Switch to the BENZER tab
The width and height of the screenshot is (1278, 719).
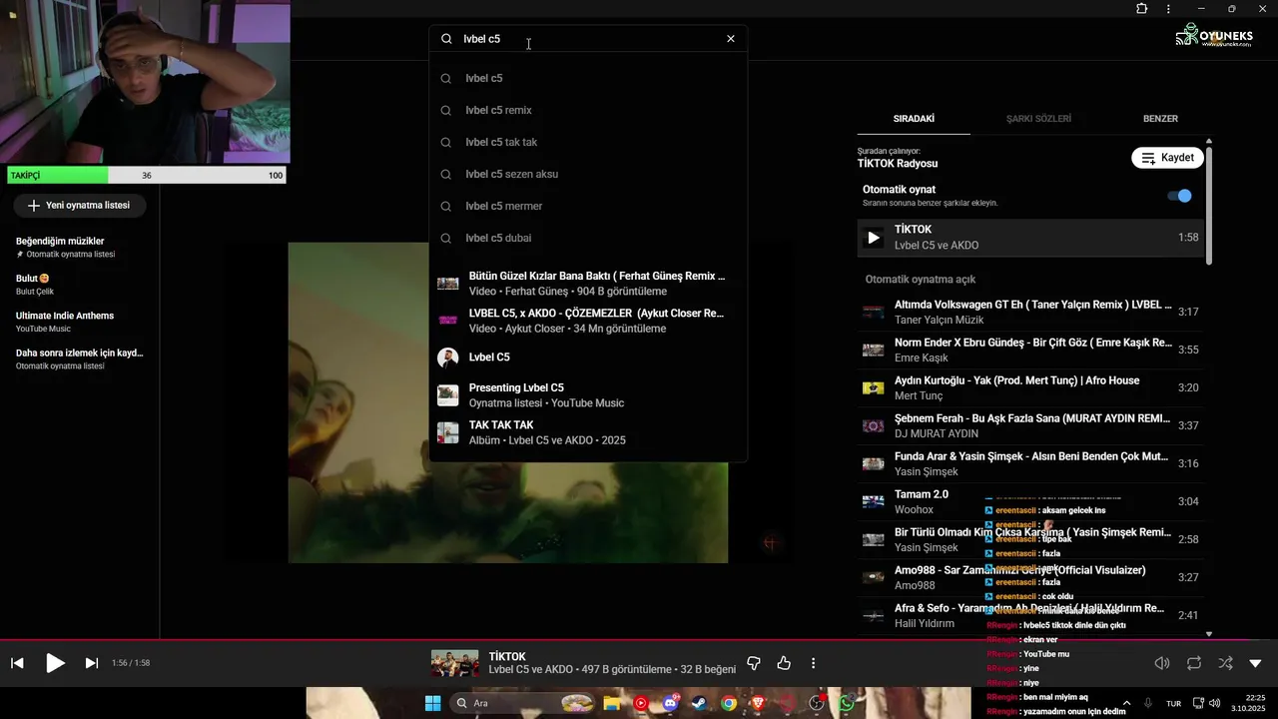point(1160,118)
